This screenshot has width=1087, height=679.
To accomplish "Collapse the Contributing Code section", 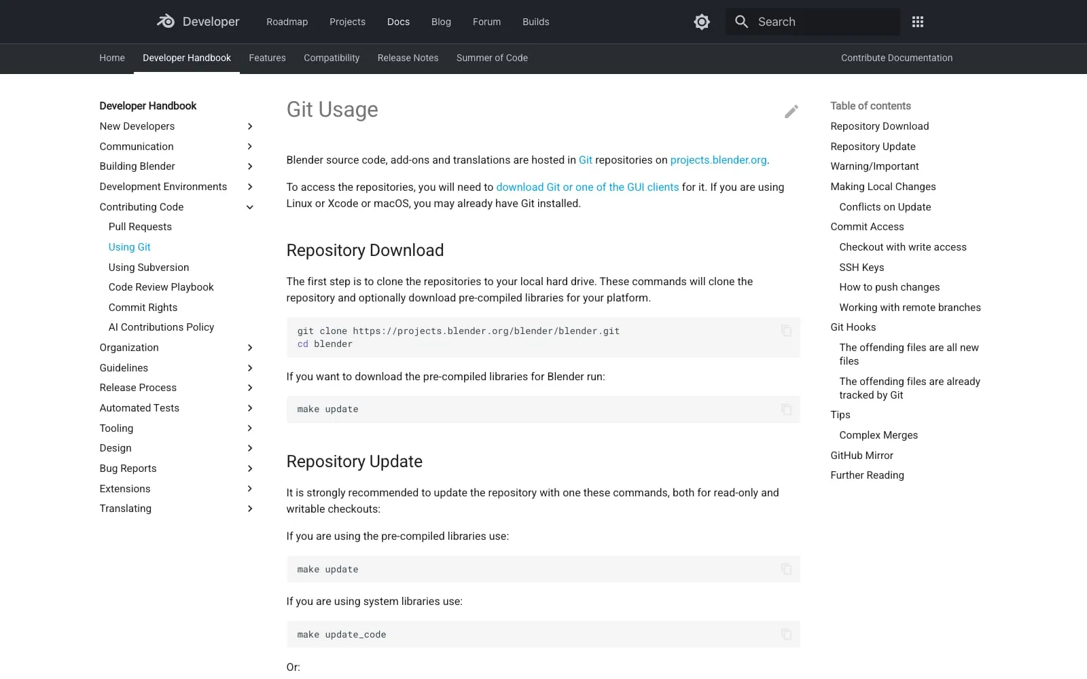I will (250, 207).
